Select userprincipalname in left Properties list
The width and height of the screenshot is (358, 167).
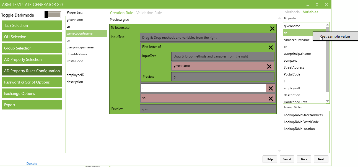[86, 47]
